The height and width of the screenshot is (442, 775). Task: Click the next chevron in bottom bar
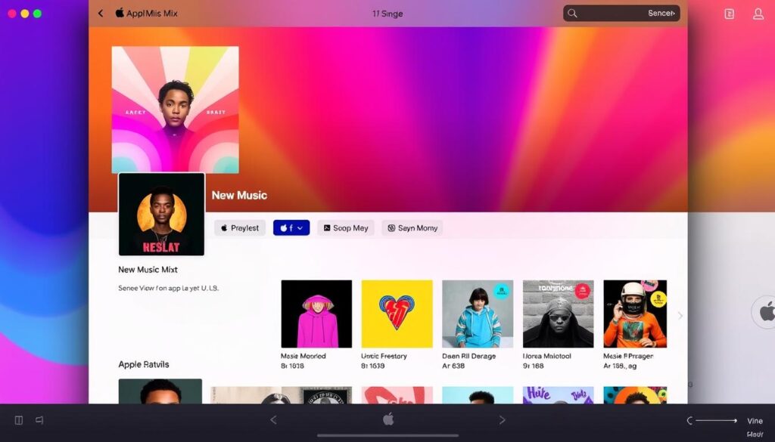503,420
